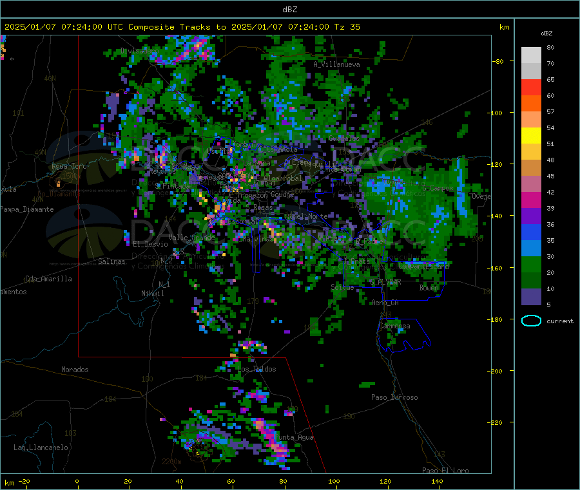This screenshot has width=580, height=490.
Task: Click the Lag.Llancanelo map label
Action: click(41, 448)
